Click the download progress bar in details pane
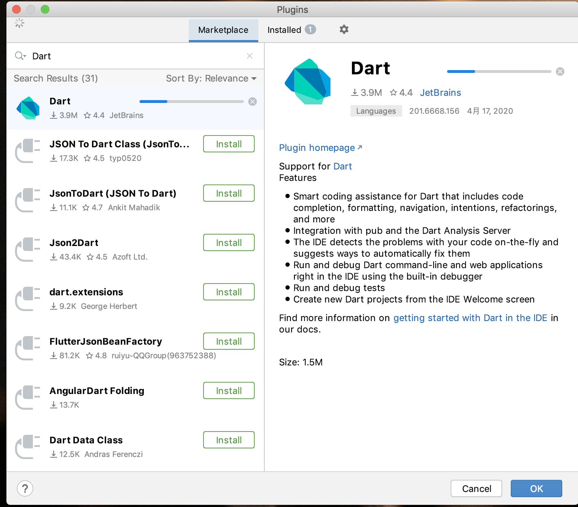578x507 pixels. (499, 72)
